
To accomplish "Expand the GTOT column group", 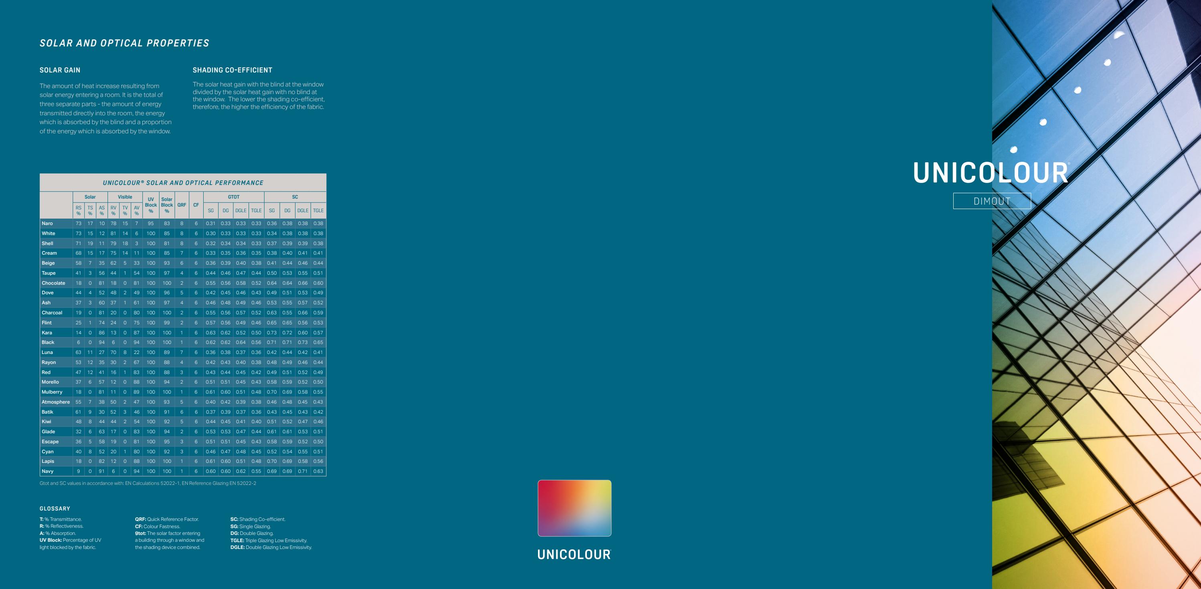I will pyautogui.click(x=234, y=197).
